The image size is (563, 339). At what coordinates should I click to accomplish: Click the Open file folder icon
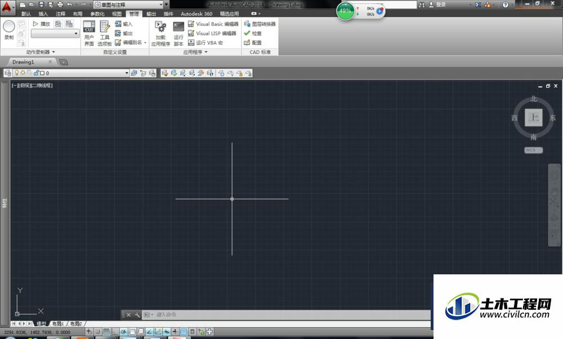pyautogui.click(x=32, y=4)
